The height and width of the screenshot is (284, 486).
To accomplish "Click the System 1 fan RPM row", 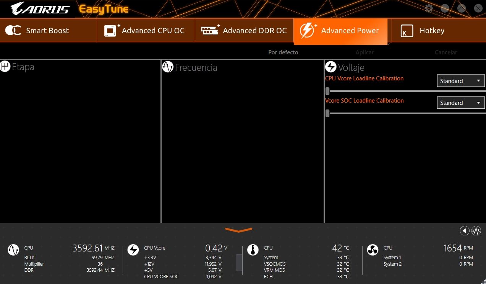I will pyautogui.click(x=428, y=258).
